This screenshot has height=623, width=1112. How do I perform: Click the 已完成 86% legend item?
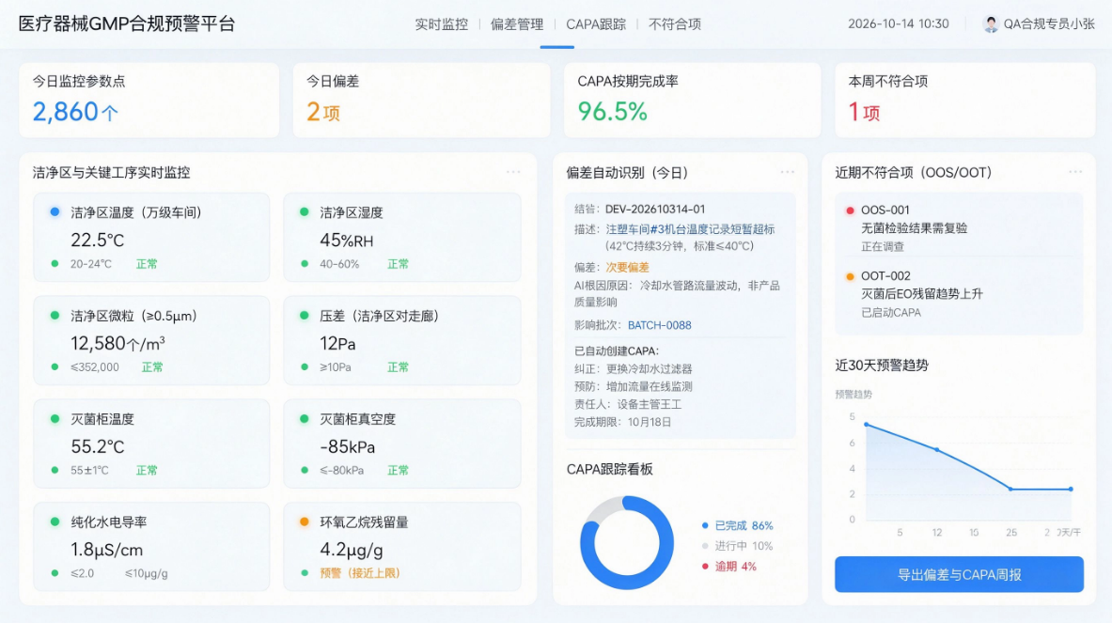coord(738,525)
